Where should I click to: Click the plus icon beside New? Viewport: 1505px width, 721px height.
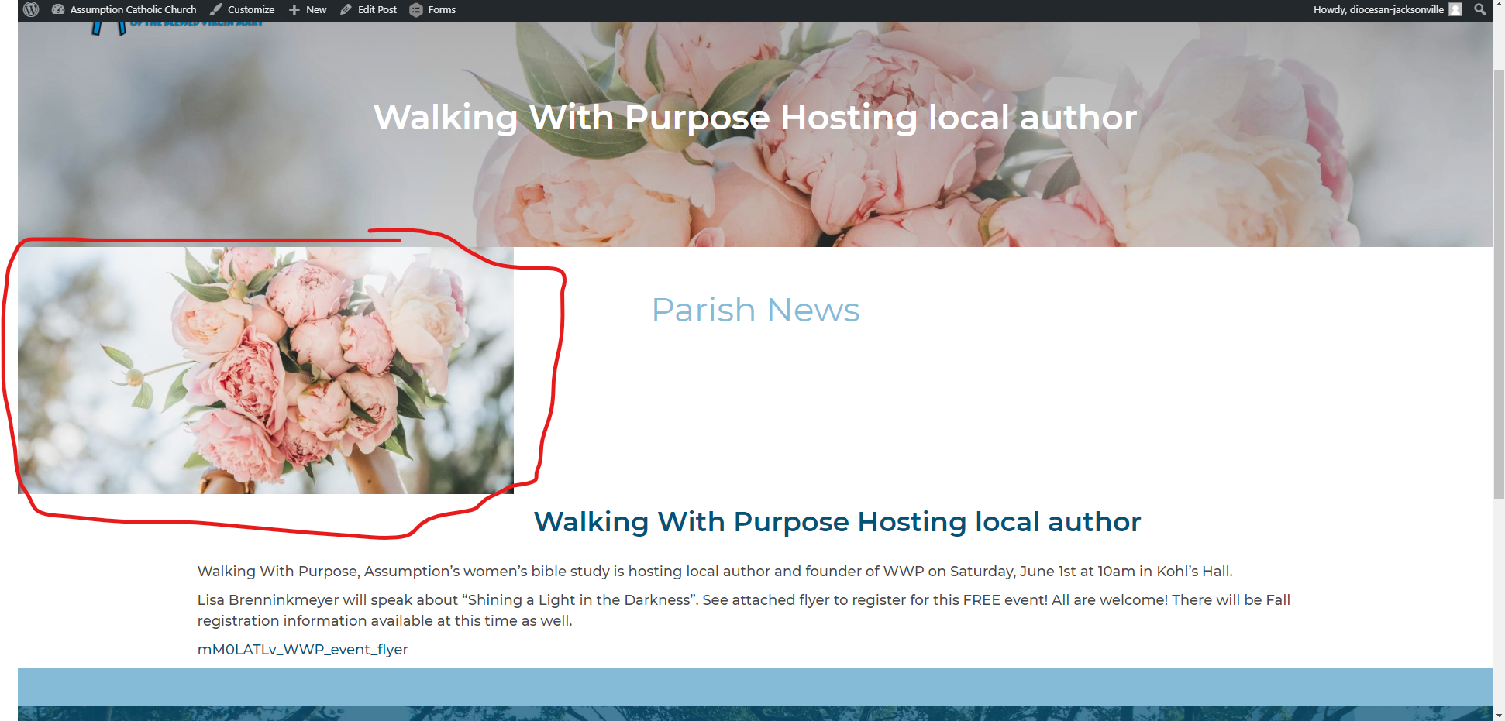294,10
